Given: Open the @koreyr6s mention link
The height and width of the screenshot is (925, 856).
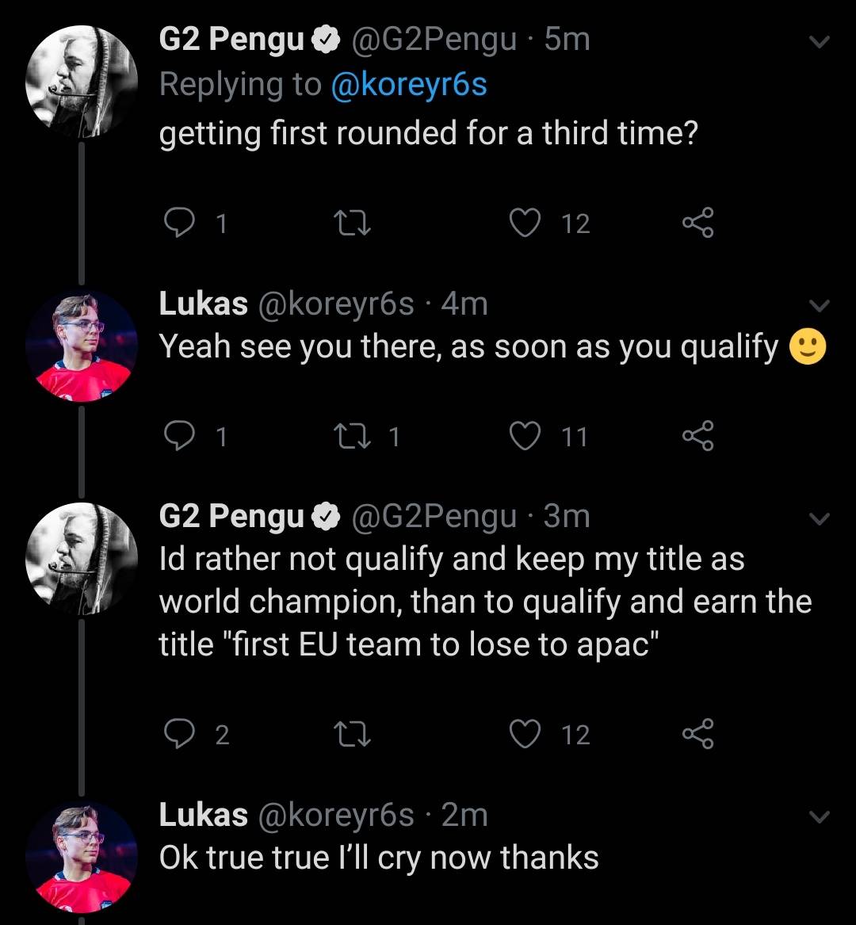Looking at the screenshot, I should point(408,84).
